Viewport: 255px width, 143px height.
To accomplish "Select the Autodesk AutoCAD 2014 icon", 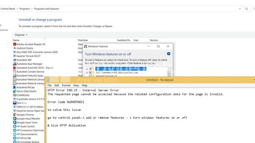I will pos(14,68).
